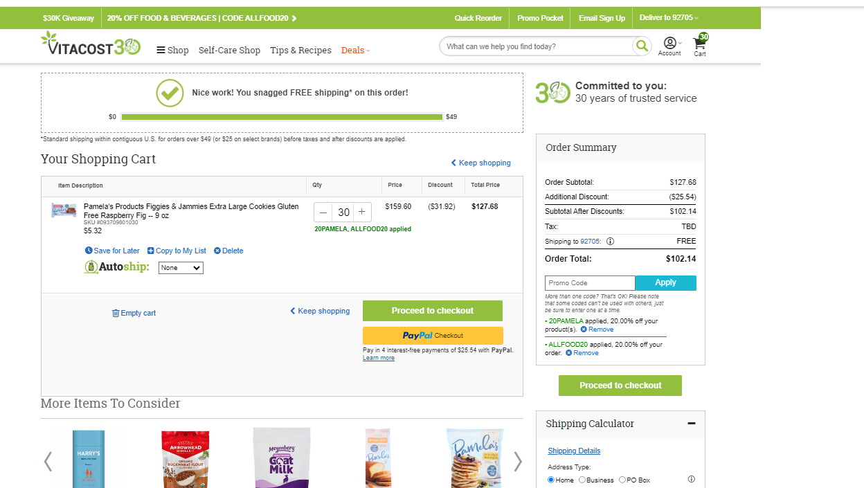Click the green search magnifier button
Image resolution: width=864 pixels, height=488 pixels.
pos(642,46)
